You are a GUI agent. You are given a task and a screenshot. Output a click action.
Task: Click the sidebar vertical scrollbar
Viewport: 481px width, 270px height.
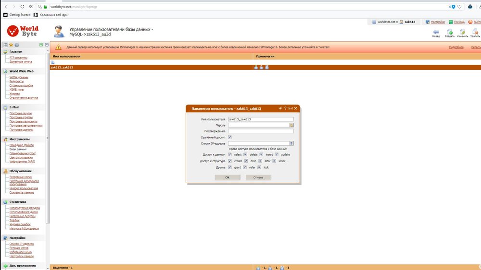click(x=48, y=144)
